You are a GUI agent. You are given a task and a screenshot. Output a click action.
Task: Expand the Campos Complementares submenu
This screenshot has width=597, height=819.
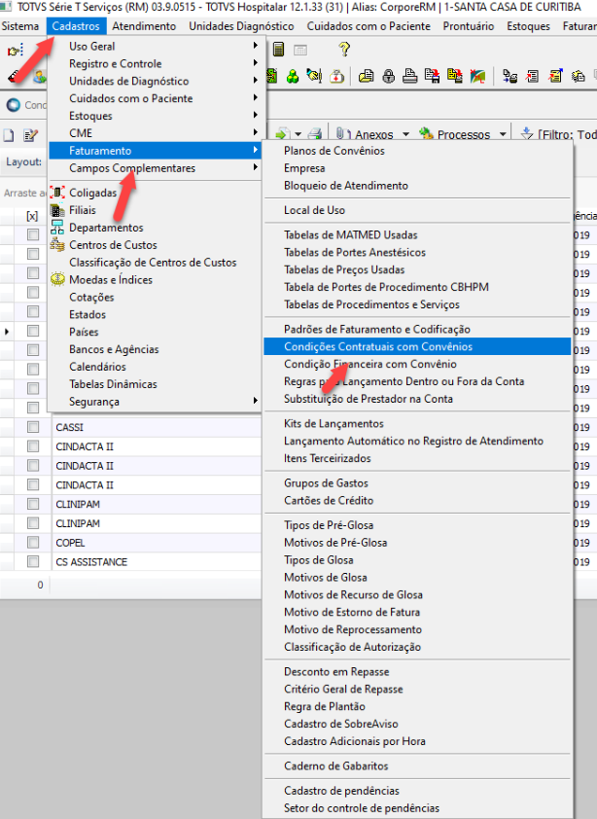tap(155, 168)
